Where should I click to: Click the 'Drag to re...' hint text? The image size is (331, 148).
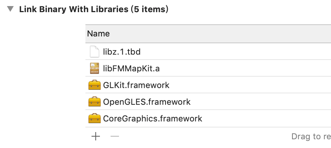point(311,137)
